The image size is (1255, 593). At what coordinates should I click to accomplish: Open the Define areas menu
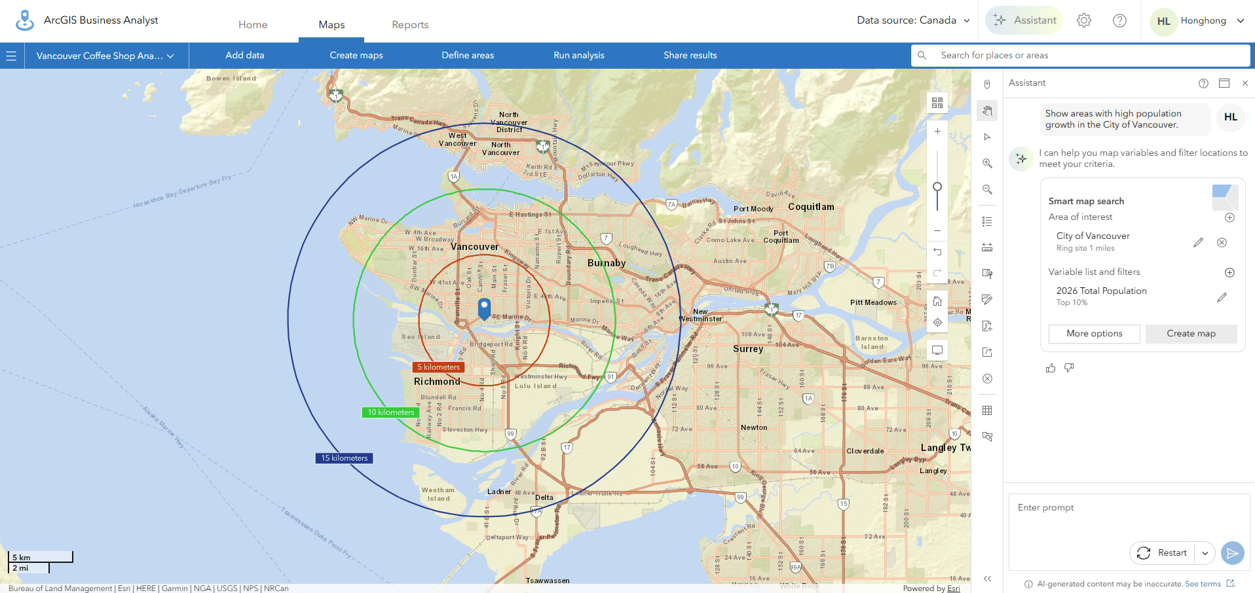(x=468, y=56)
